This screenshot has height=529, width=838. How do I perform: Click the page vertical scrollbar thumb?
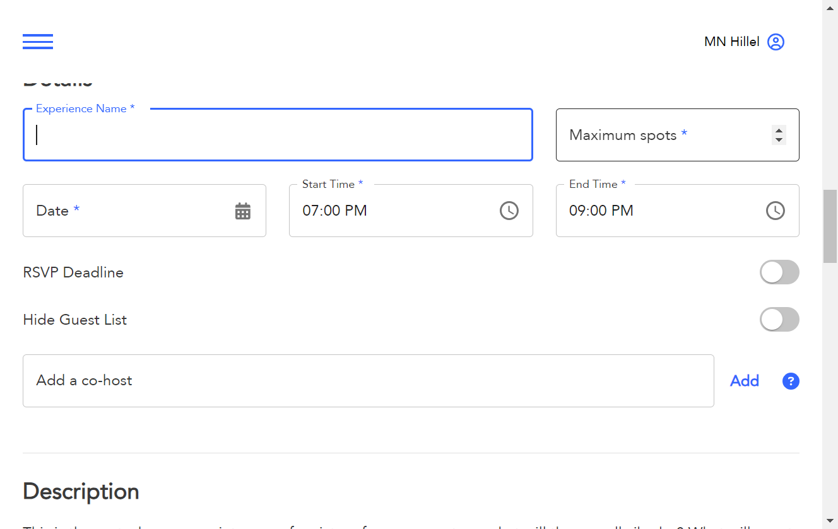[x=830, y=226]
